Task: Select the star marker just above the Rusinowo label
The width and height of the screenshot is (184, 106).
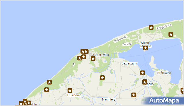Action: [70, 91]
